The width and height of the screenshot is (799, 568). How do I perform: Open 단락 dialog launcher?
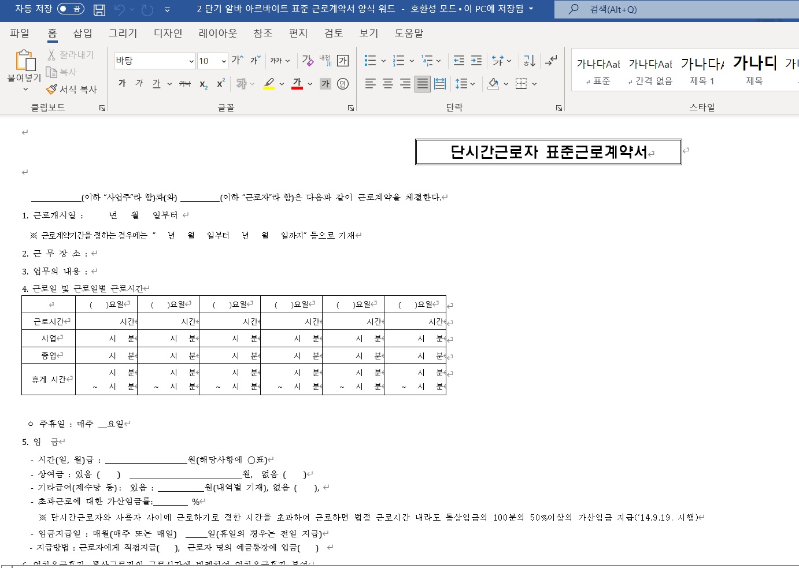[x=558, y=108]
